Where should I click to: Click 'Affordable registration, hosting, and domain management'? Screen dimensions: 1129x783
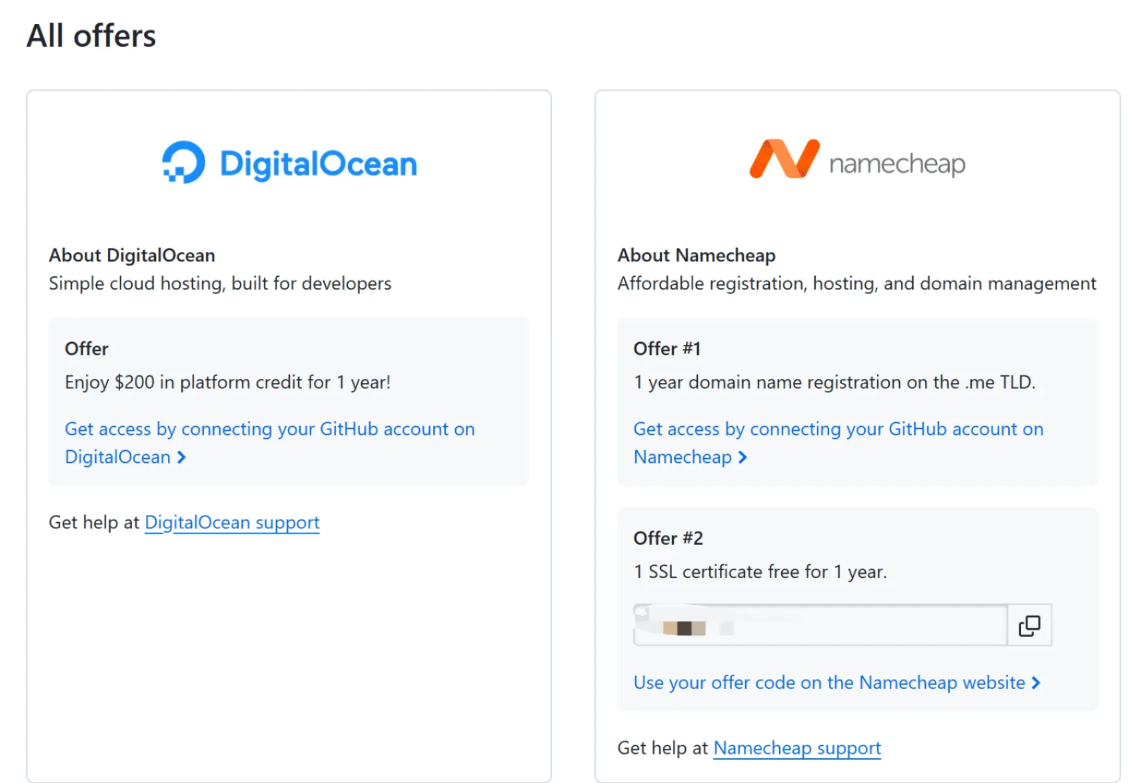[856, 283]
